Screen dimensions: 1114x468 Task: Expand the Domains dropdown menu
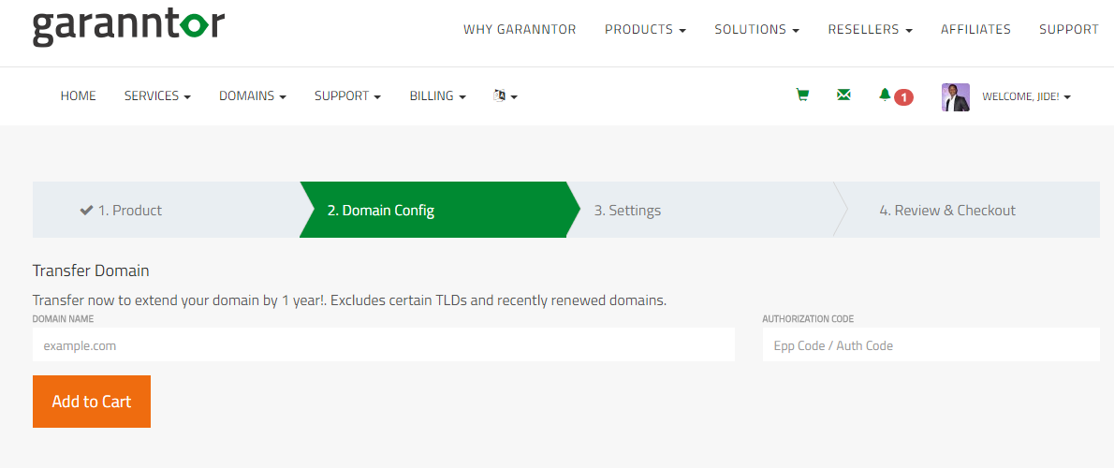pyautogui.click(x=252, y=95)
